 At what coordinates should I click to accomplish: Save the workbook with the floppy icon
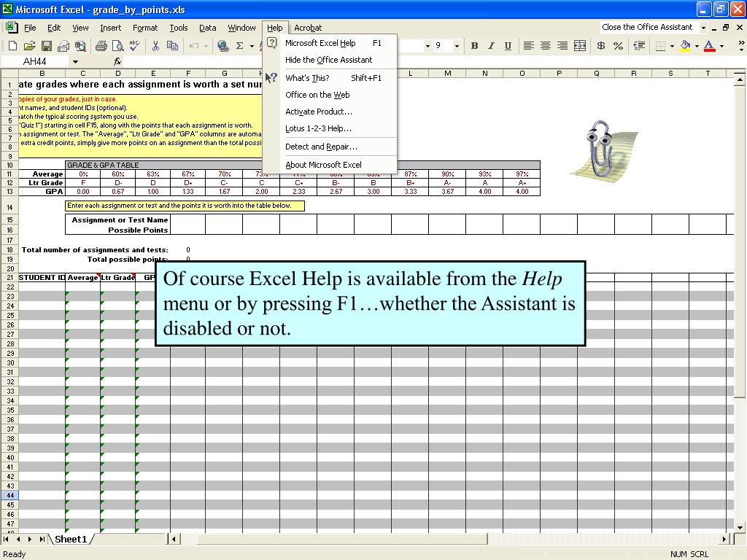(46, 46)
